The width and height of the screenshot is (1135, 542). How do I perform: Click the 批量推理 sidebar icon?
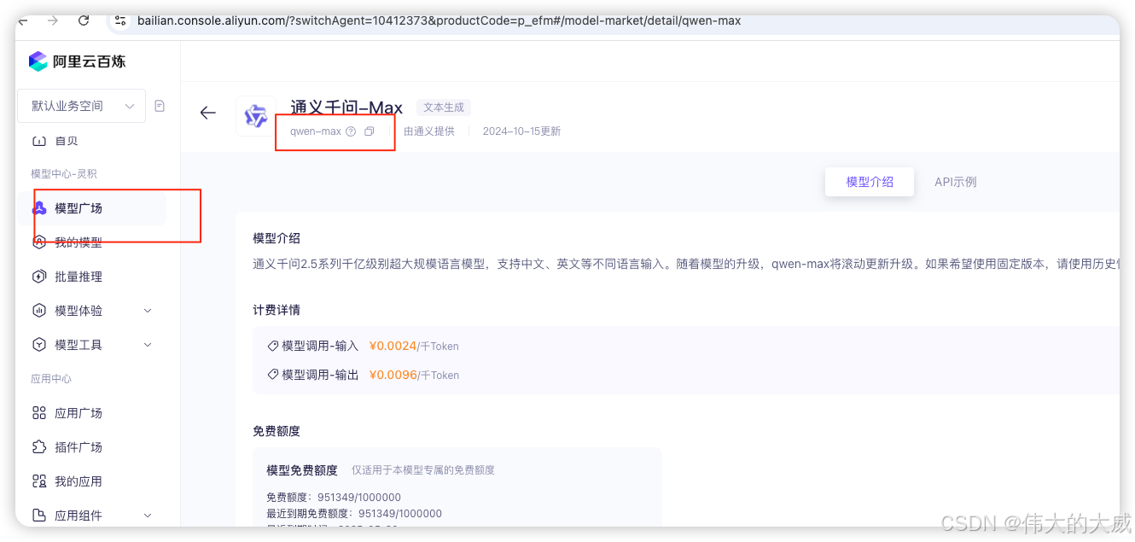39,277
